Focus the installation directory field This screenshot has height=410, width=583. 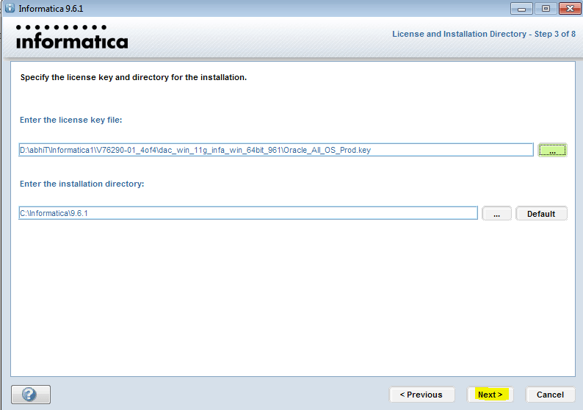pos(248,213)
